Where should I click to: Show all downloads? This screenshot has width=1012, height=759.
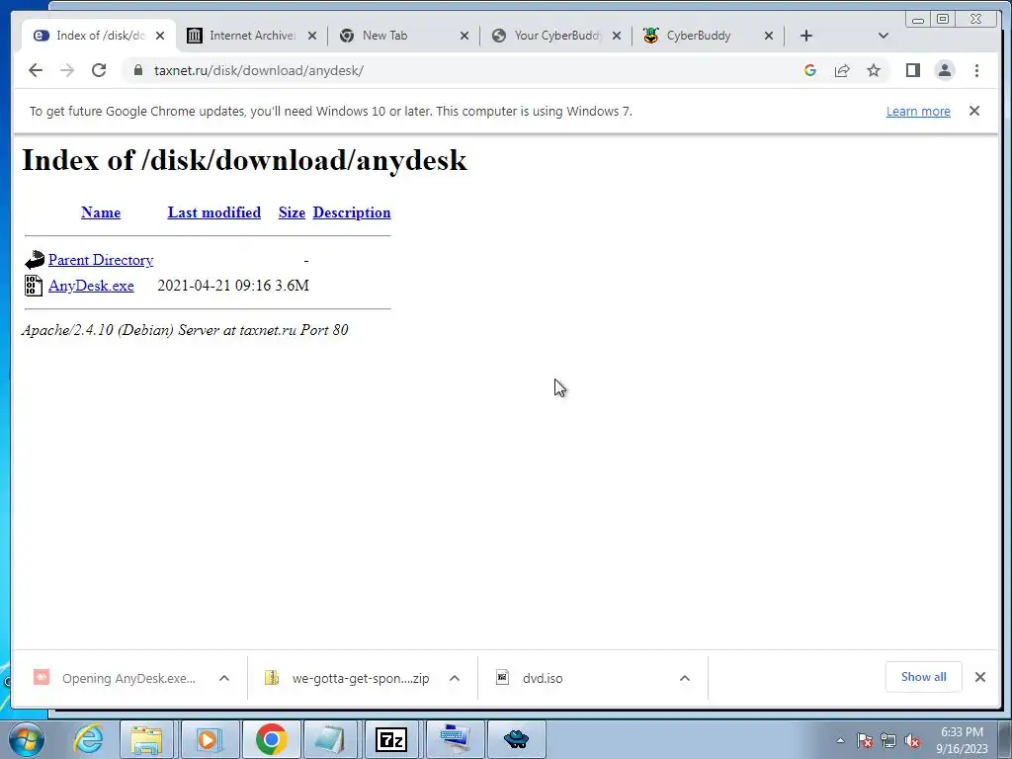[924, 677]
